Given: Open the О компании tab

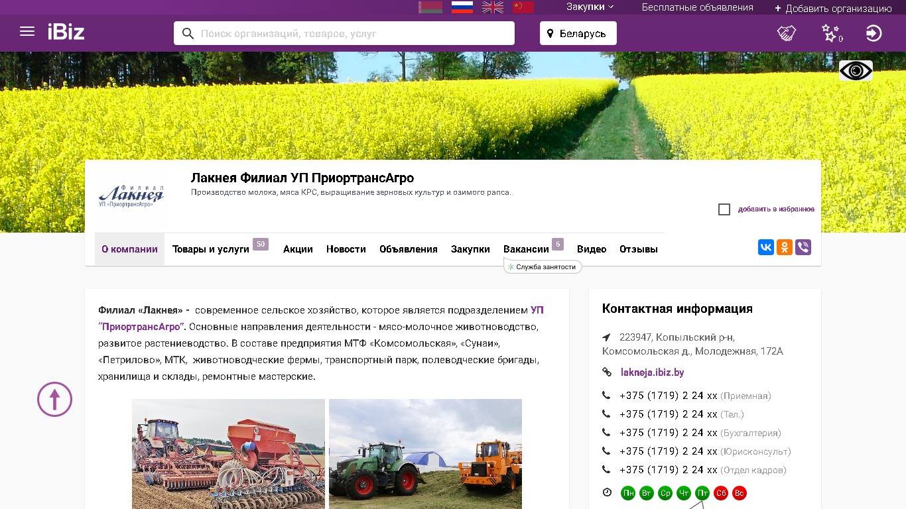Looking at the screenshot, I should [x=129, y=249].
